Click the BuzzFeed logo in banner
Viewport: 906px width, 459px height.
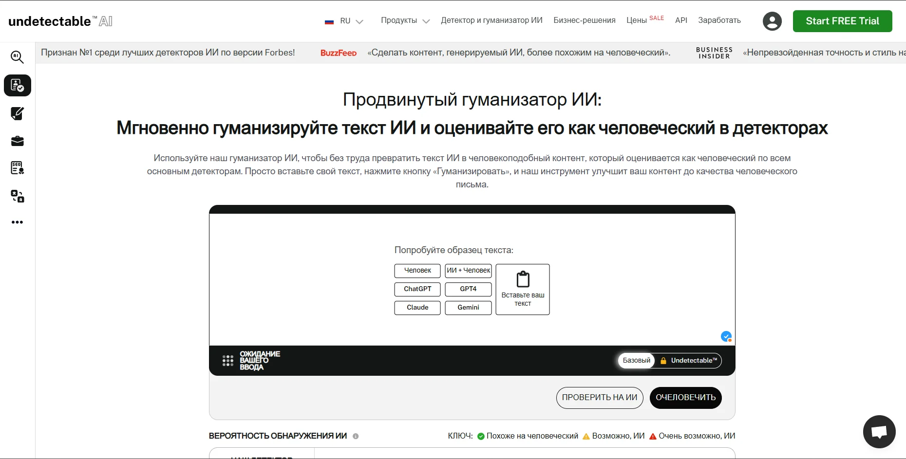[339, 53]
